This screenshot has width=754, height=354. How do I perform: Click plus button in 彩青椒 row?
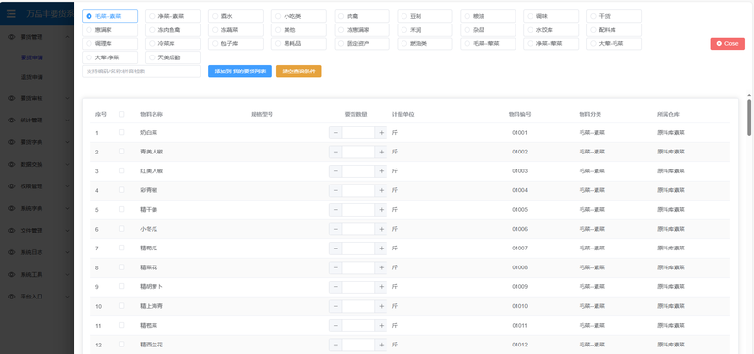[381, 190]
